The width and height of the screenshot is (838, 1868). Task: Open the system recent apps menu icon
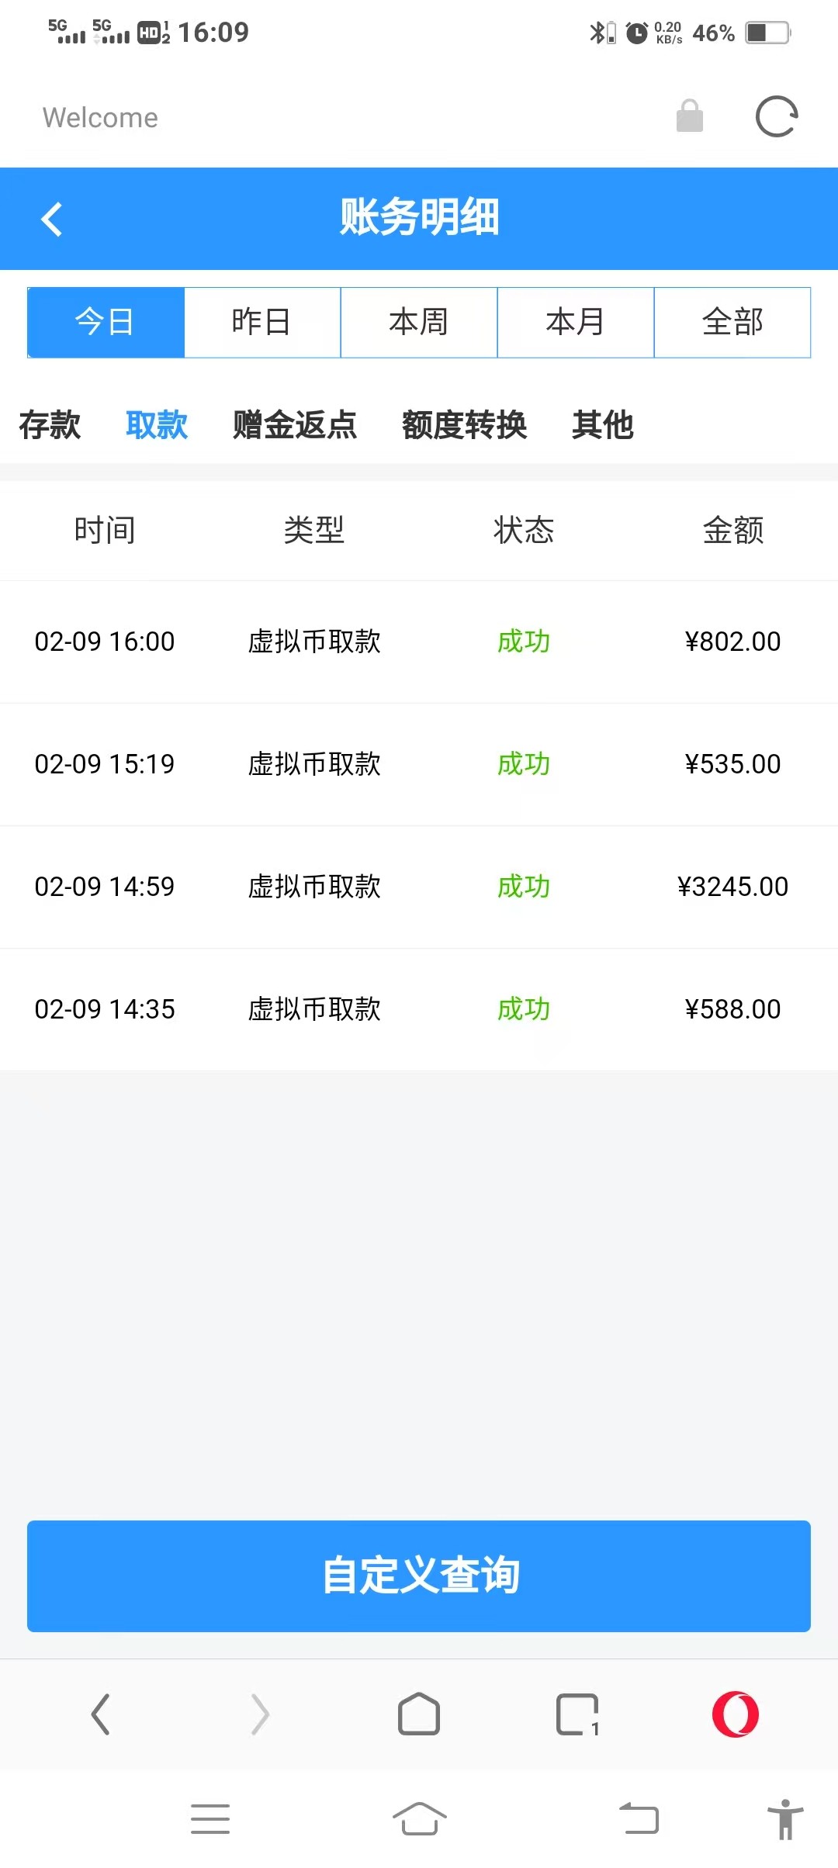[210, 1818]
